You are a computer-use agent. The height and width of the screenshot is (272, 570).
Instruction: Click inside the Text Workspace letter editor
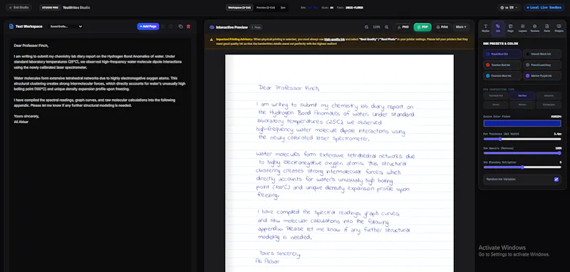(100, 156)
